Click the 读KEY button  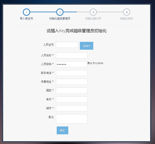click(x=86, y=46)
